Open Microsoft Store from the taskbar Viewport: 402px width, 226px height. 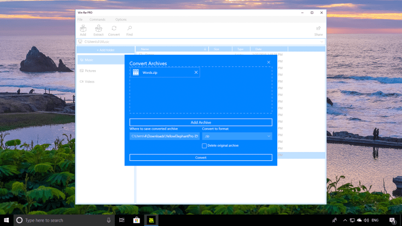pos(137,220)
